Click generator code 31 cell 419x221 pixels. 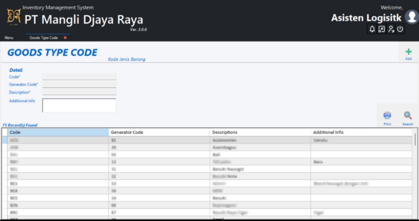pyautogui.click(x=159, y=169)
